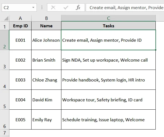Screen dimensions: 164x137
Task: Select row 1 header
Action: click(4, 26)
